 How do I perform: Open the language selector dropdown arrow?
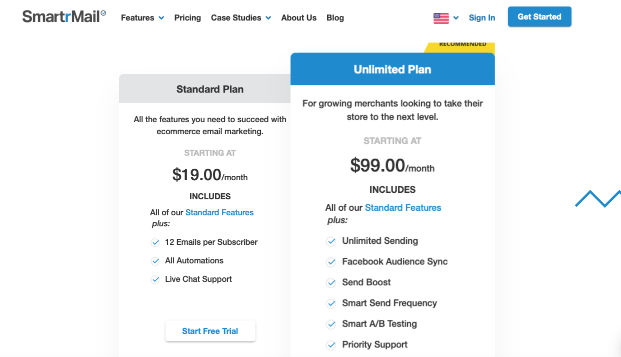[456, 18]
